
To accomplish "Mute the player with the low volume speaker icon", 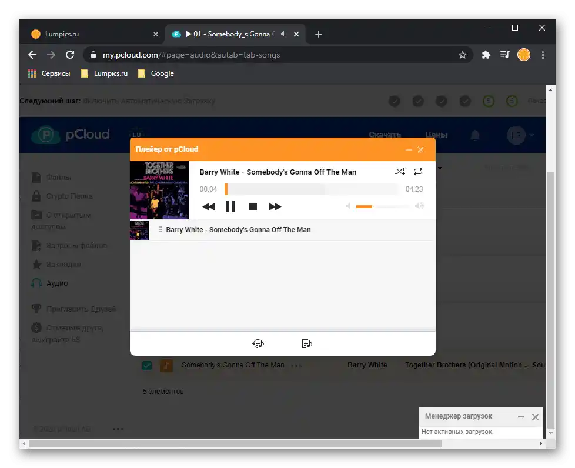I will (349, 206).
